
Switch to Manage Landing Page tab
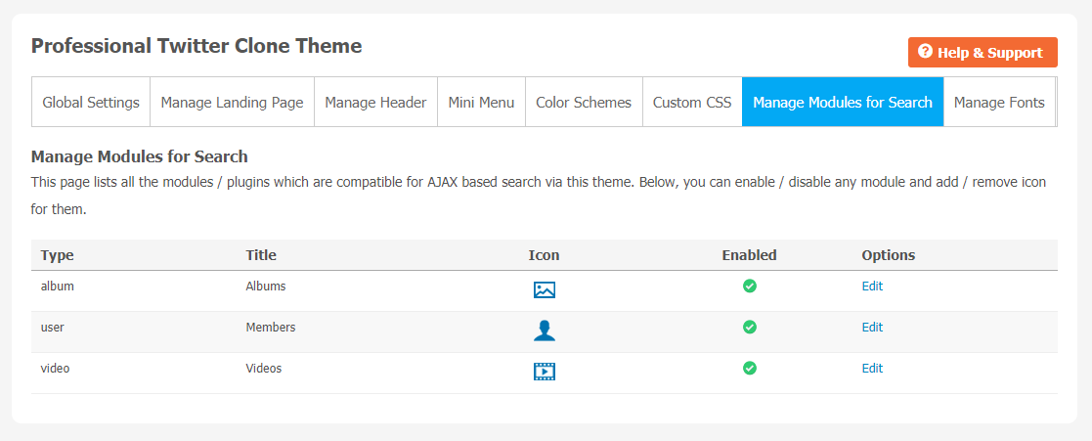pos(232,103)
